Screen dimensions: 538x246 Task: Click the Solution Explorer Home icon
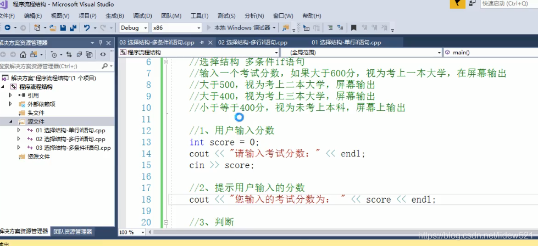[x=23, y=54]
